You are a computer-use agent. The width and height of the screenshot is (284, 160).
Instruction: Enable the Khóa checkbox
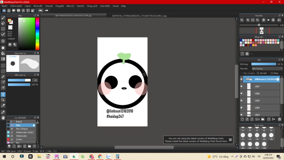[272, 73]
